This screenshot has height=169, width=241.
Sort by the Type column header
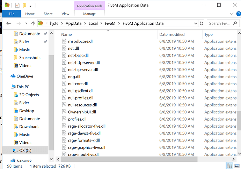point(209,34)
